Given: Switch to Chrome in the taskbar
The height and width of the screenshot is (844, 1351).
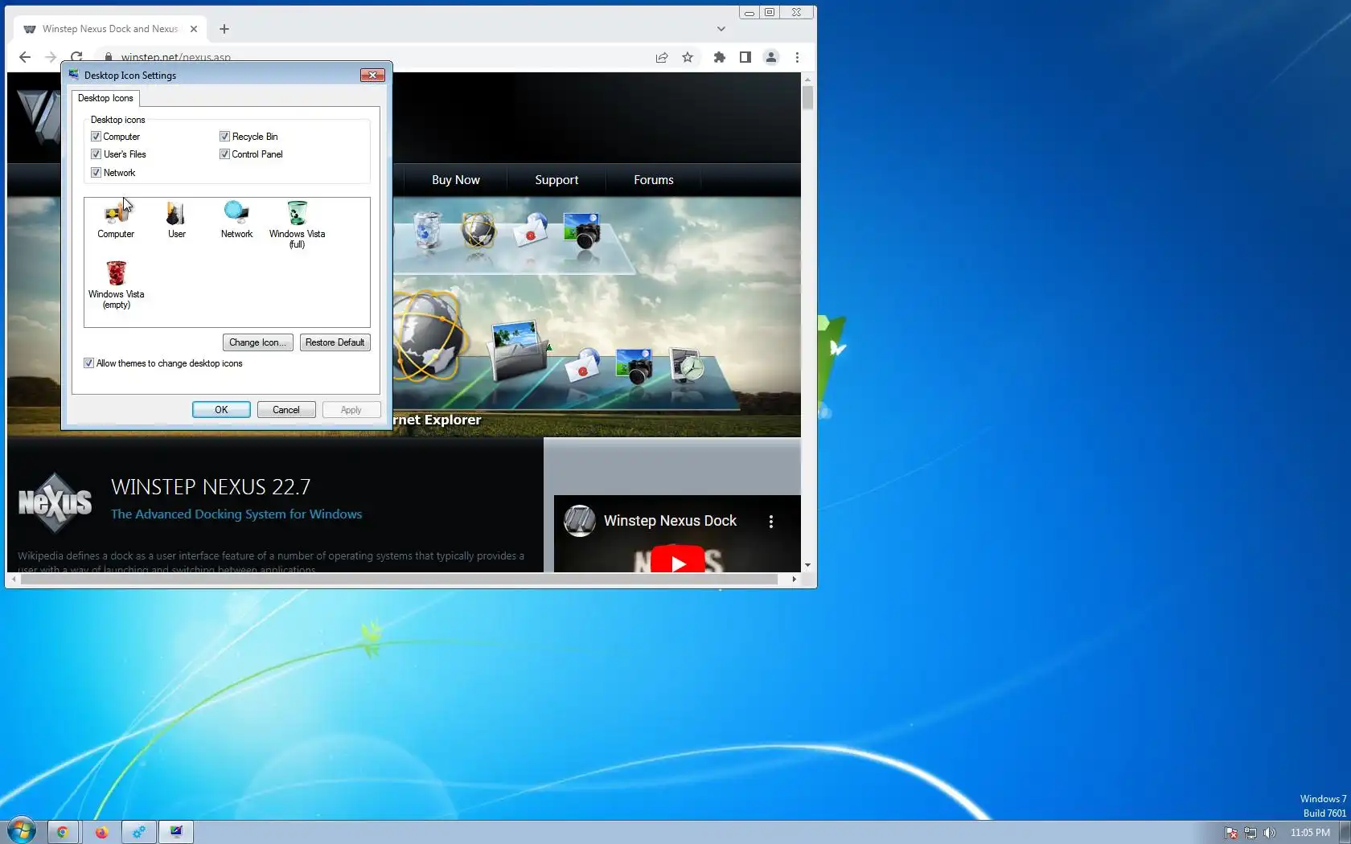Looking at the screenshot, I should click(62, 832).
